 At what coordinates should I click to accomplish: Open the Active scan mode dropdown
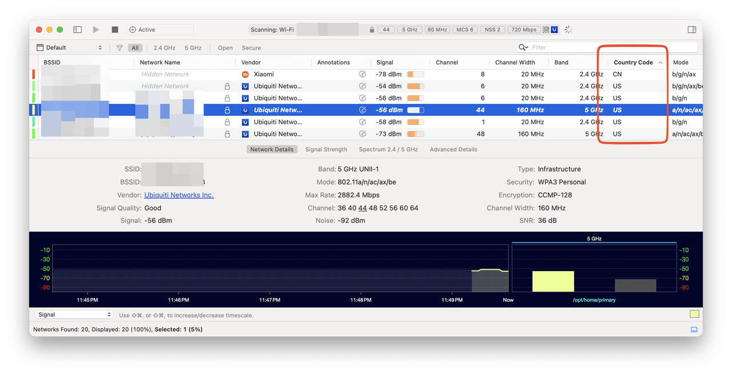[160, 30]
